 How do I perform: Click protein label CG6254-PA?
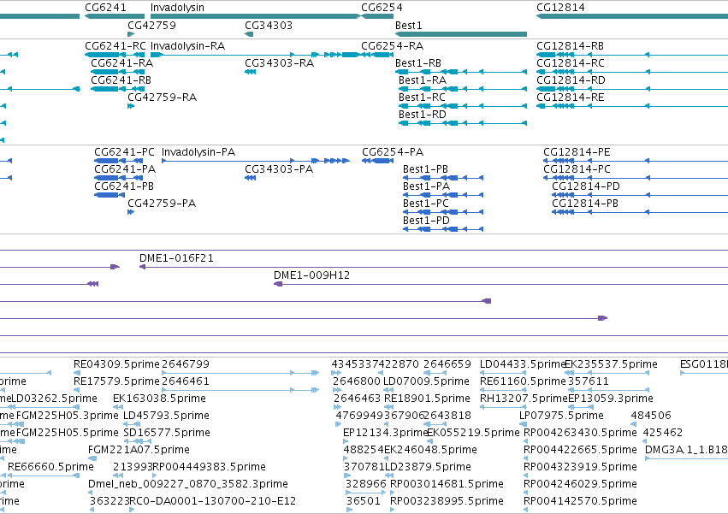pyautogui.click(x=393, y=152)
